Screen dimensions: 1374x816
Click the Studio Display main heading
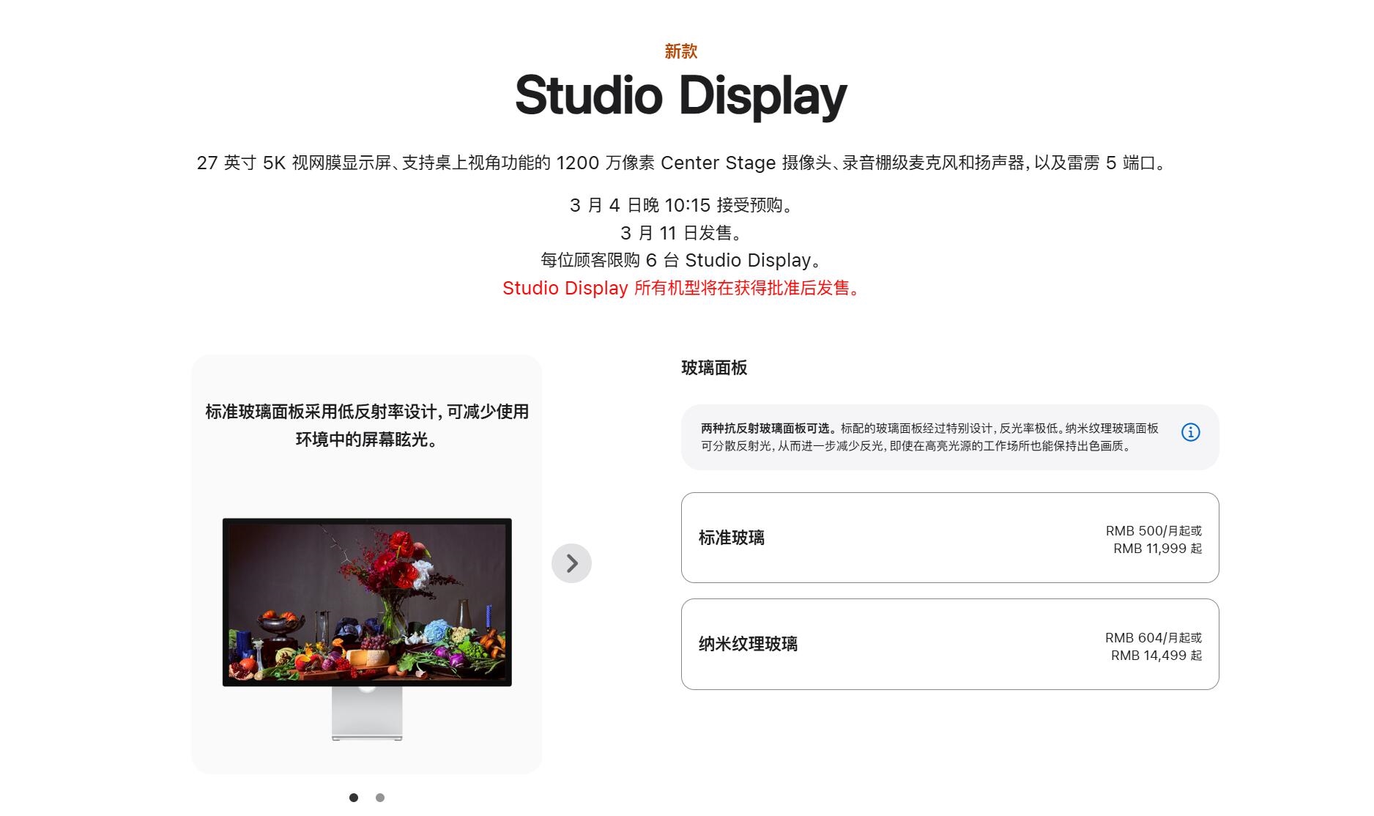(680, 96)
